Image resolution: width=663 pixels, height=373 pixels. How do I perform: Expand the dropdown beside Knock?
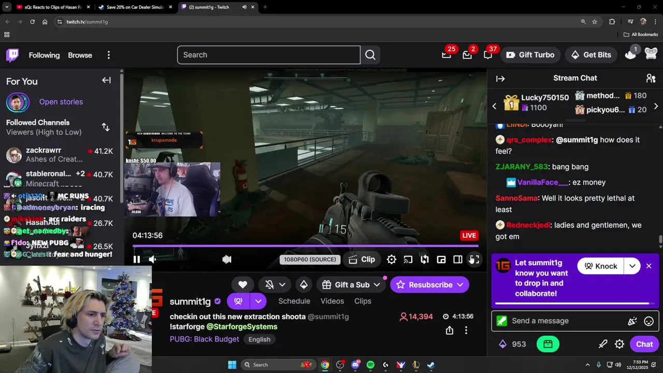coord(632,266)
